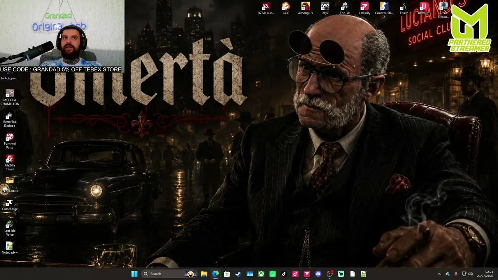Open the OneDrive cloud tray icon
This screenshot has height=280, width=498.
(447, 274)
